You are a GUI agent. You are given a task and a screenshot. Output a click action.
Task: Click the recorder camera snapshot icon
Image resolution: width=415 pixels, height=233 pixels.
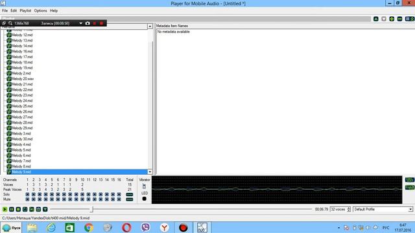pos(88,23)
